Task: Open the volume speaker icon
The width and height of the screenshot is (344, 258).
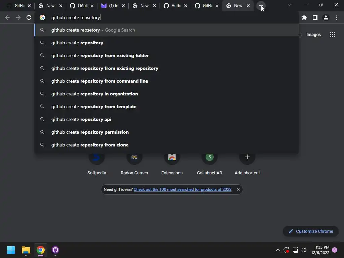Action: 304,250
